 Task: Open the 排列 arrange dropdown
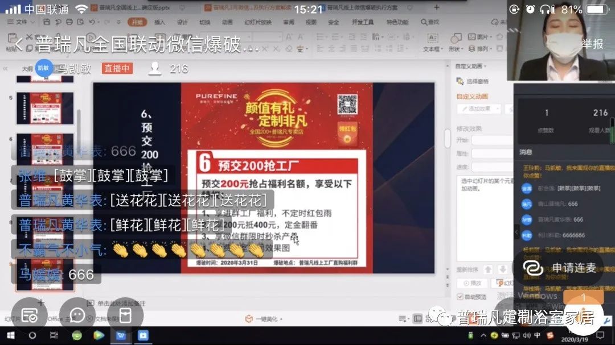pyautogui.click(x=479, y=48)
